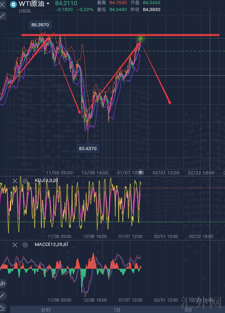Click the green glowing current price marker
The width and height of the screenshot is (225, 313).
tap(140, 38)
